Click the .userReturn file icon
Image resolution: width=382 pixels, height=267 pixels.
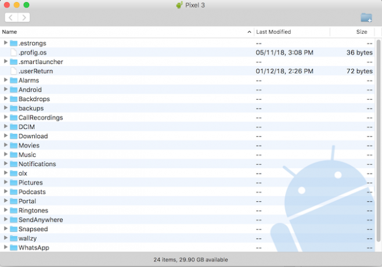(14, 71)
